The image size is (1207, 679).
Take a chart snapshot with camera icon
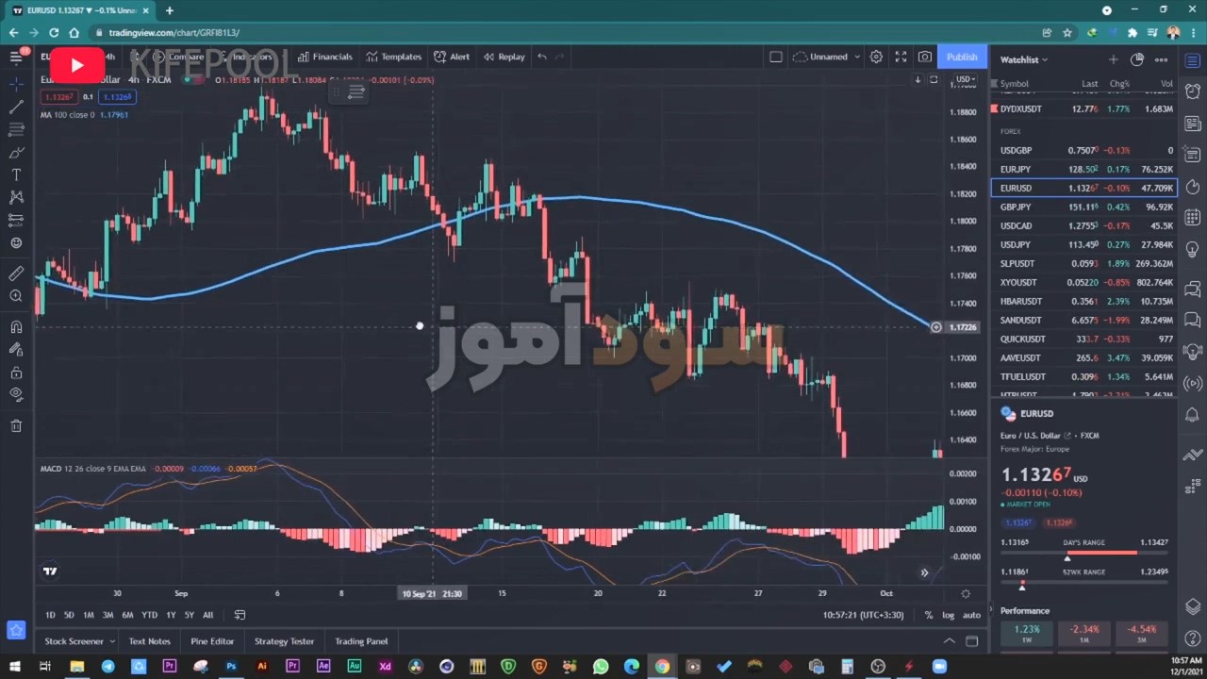coord(925,57)
